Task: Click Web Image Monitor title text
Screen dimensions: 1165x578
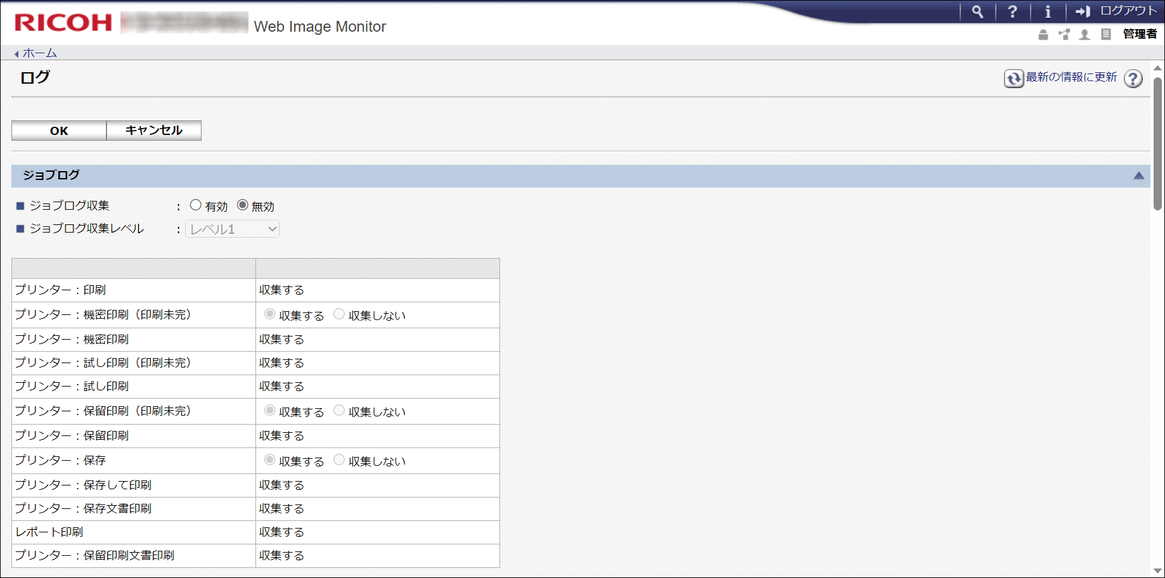Action: point(320,27)
